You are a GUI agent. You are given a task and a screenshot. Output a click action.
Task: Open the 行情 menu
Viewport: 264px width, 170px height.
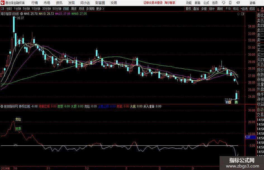(x=35, y=3)
